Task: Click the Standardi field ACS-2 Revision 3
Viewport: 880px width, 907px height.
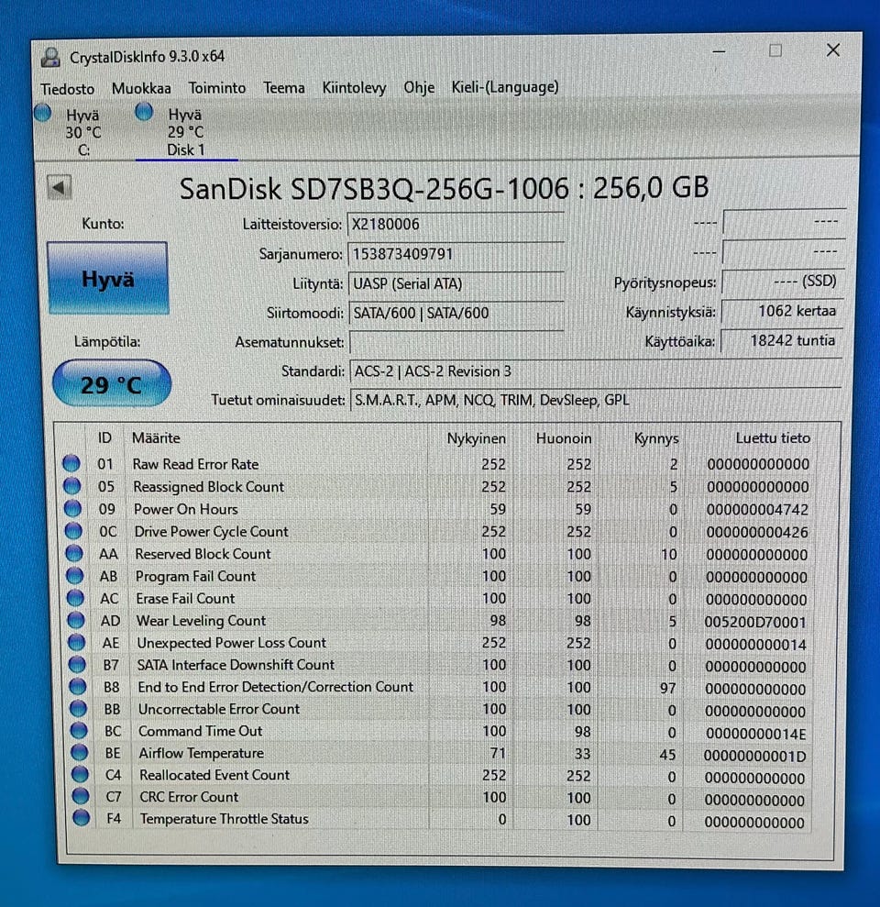Action: [x=596, y=371]
